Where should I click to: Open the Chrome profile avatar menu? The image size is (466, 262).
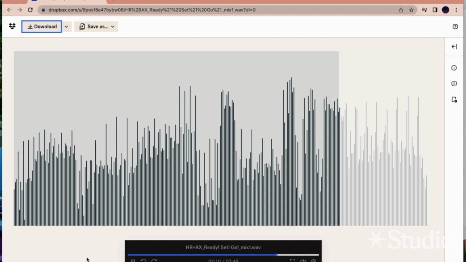(446, 10)
